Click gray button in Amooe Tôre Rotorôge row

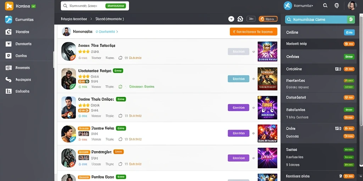tap(239, 52)
